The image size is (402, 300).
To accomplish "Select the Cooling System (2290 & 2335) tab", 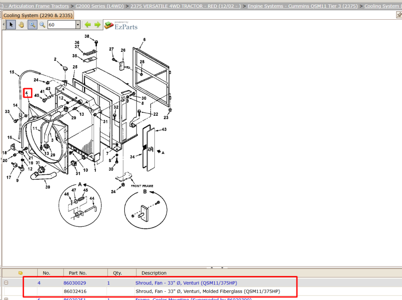I will tap(38, 15).
